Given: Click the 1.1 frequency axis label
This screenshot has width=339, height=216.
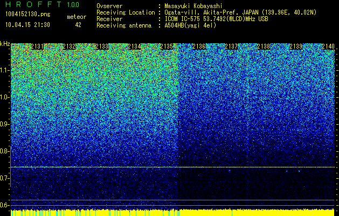Looking at the screenshot, I should 4,70.
